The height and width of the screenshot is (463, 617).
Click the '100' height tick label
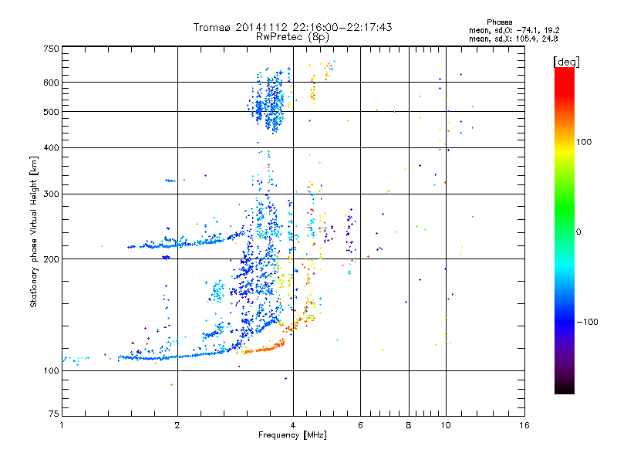(x=51, y=371)
